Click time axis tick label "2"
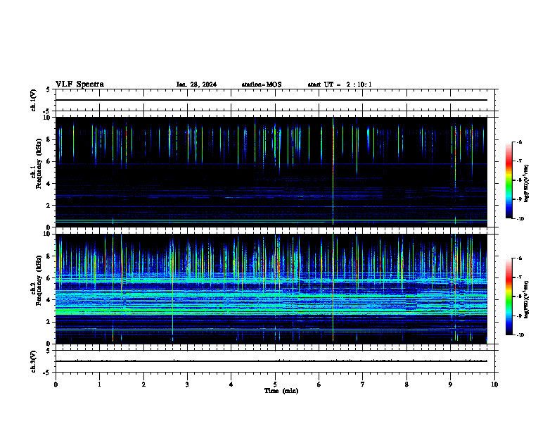557x431 pixels. (x=143, y=385)
